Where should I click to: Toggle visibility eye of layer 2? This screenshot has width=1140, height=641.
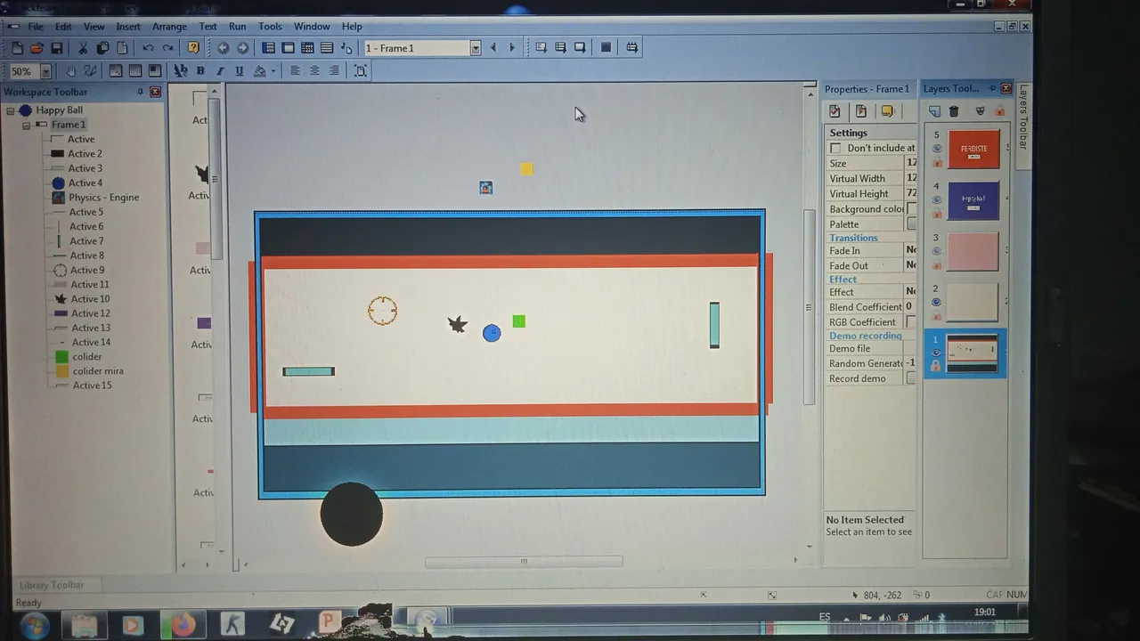(937, 303)
